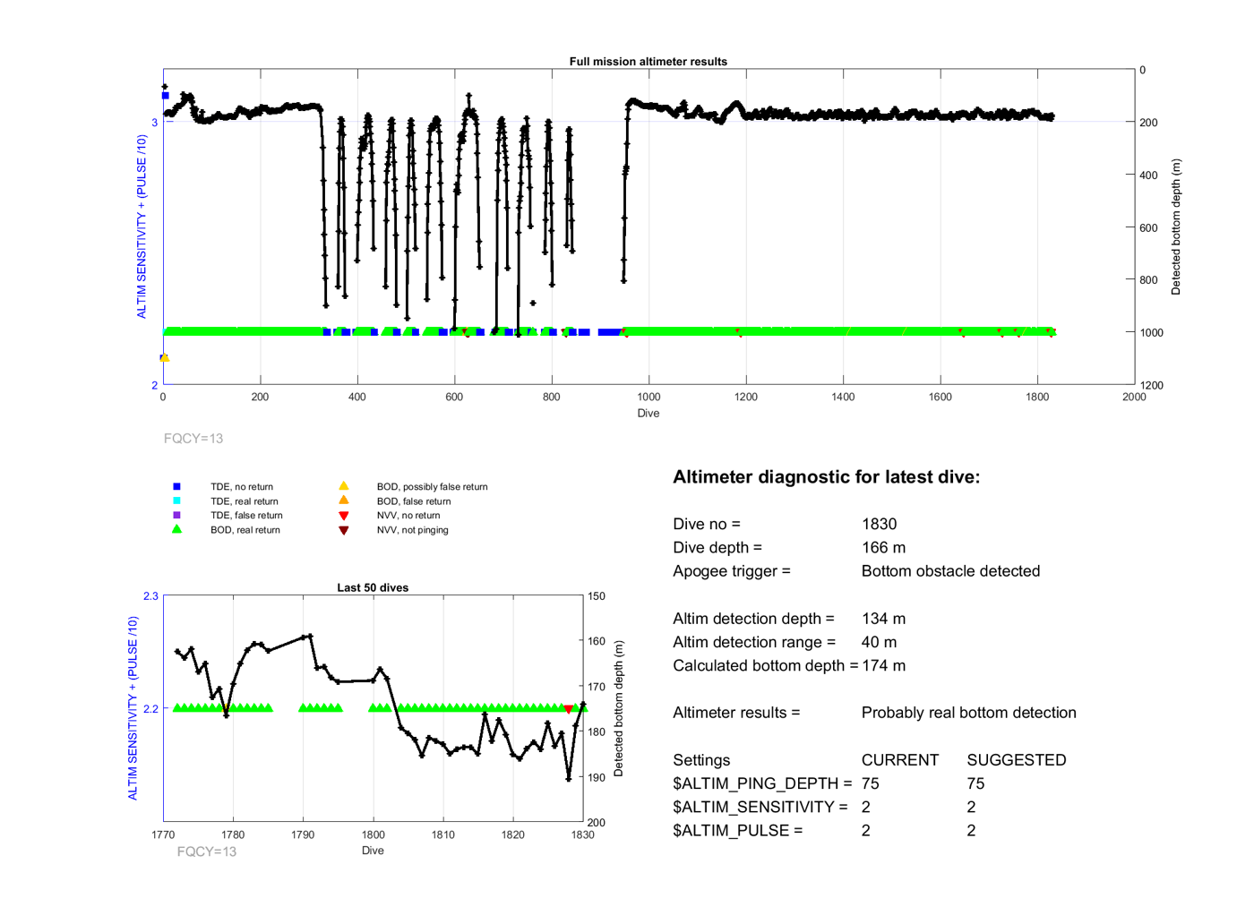Image resolution: width=1254 pixels, height=924 pixels.
Task: Click the yellow 'BOD, possibly false return' triangle
Action: [x=343, y=485]
